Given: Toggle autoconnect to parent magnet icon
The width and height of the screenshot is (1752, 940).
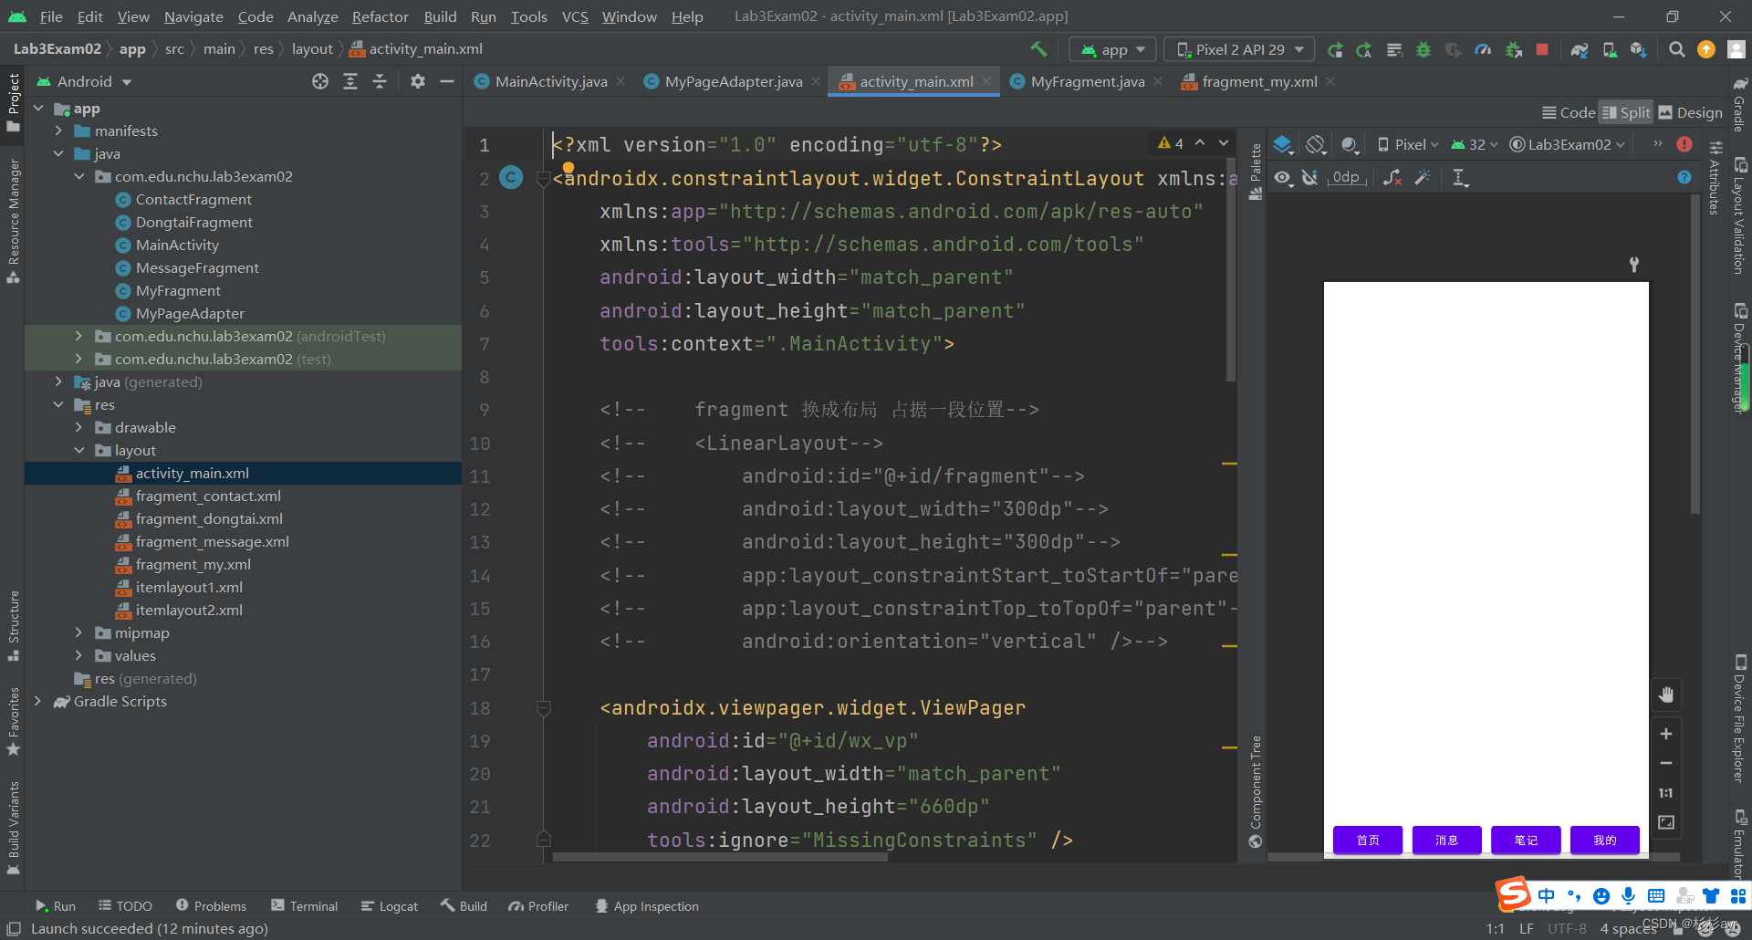Looking at the screenshot, I should pos(1310,178).
